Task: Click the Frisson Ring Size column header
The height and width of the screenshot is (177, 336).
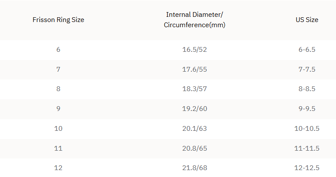Action: click(x=58, y=20)
